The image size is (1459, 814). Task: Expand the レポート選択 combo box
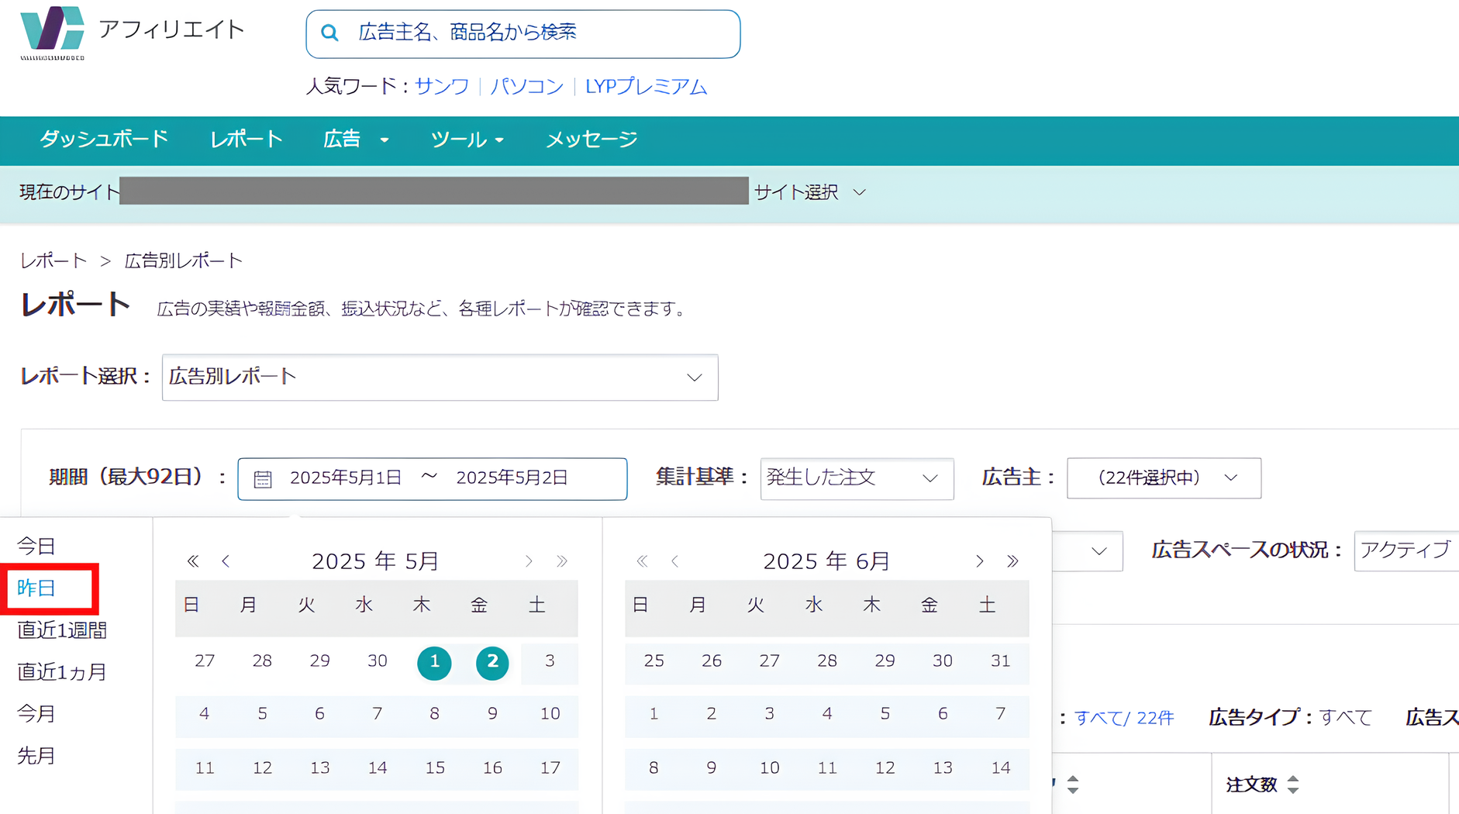coord(440,378)
